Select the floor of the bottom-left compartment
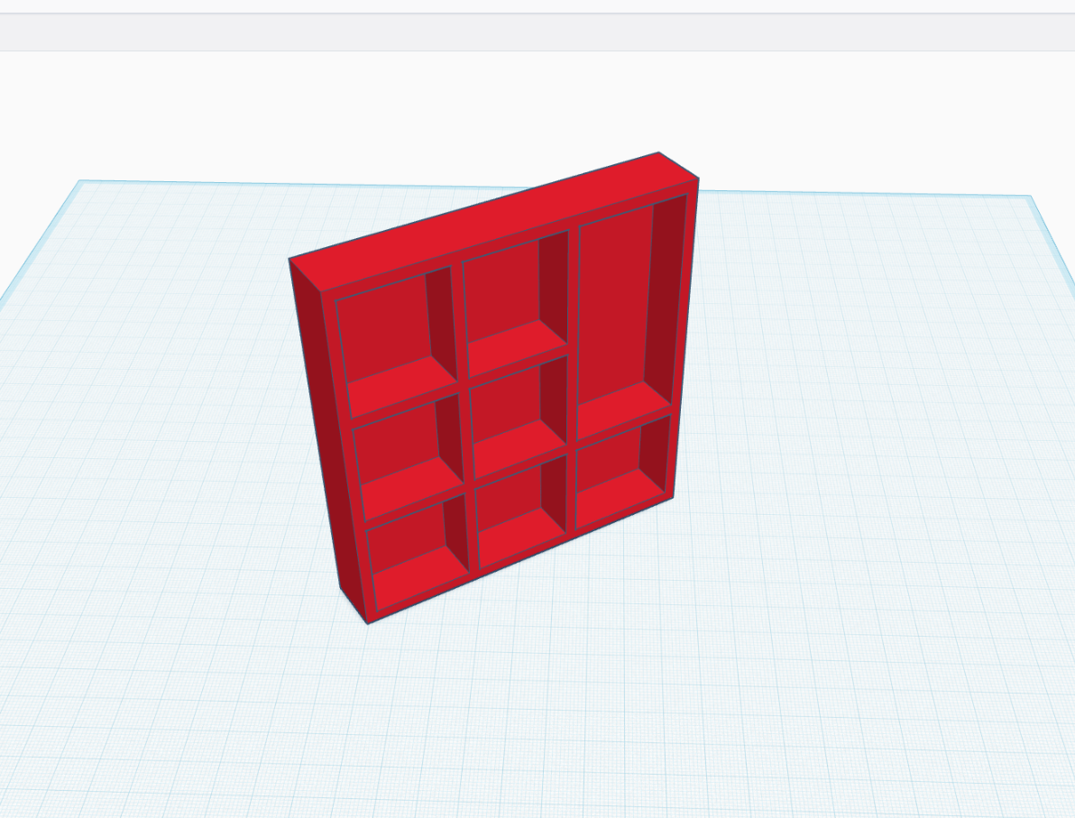 419,582
